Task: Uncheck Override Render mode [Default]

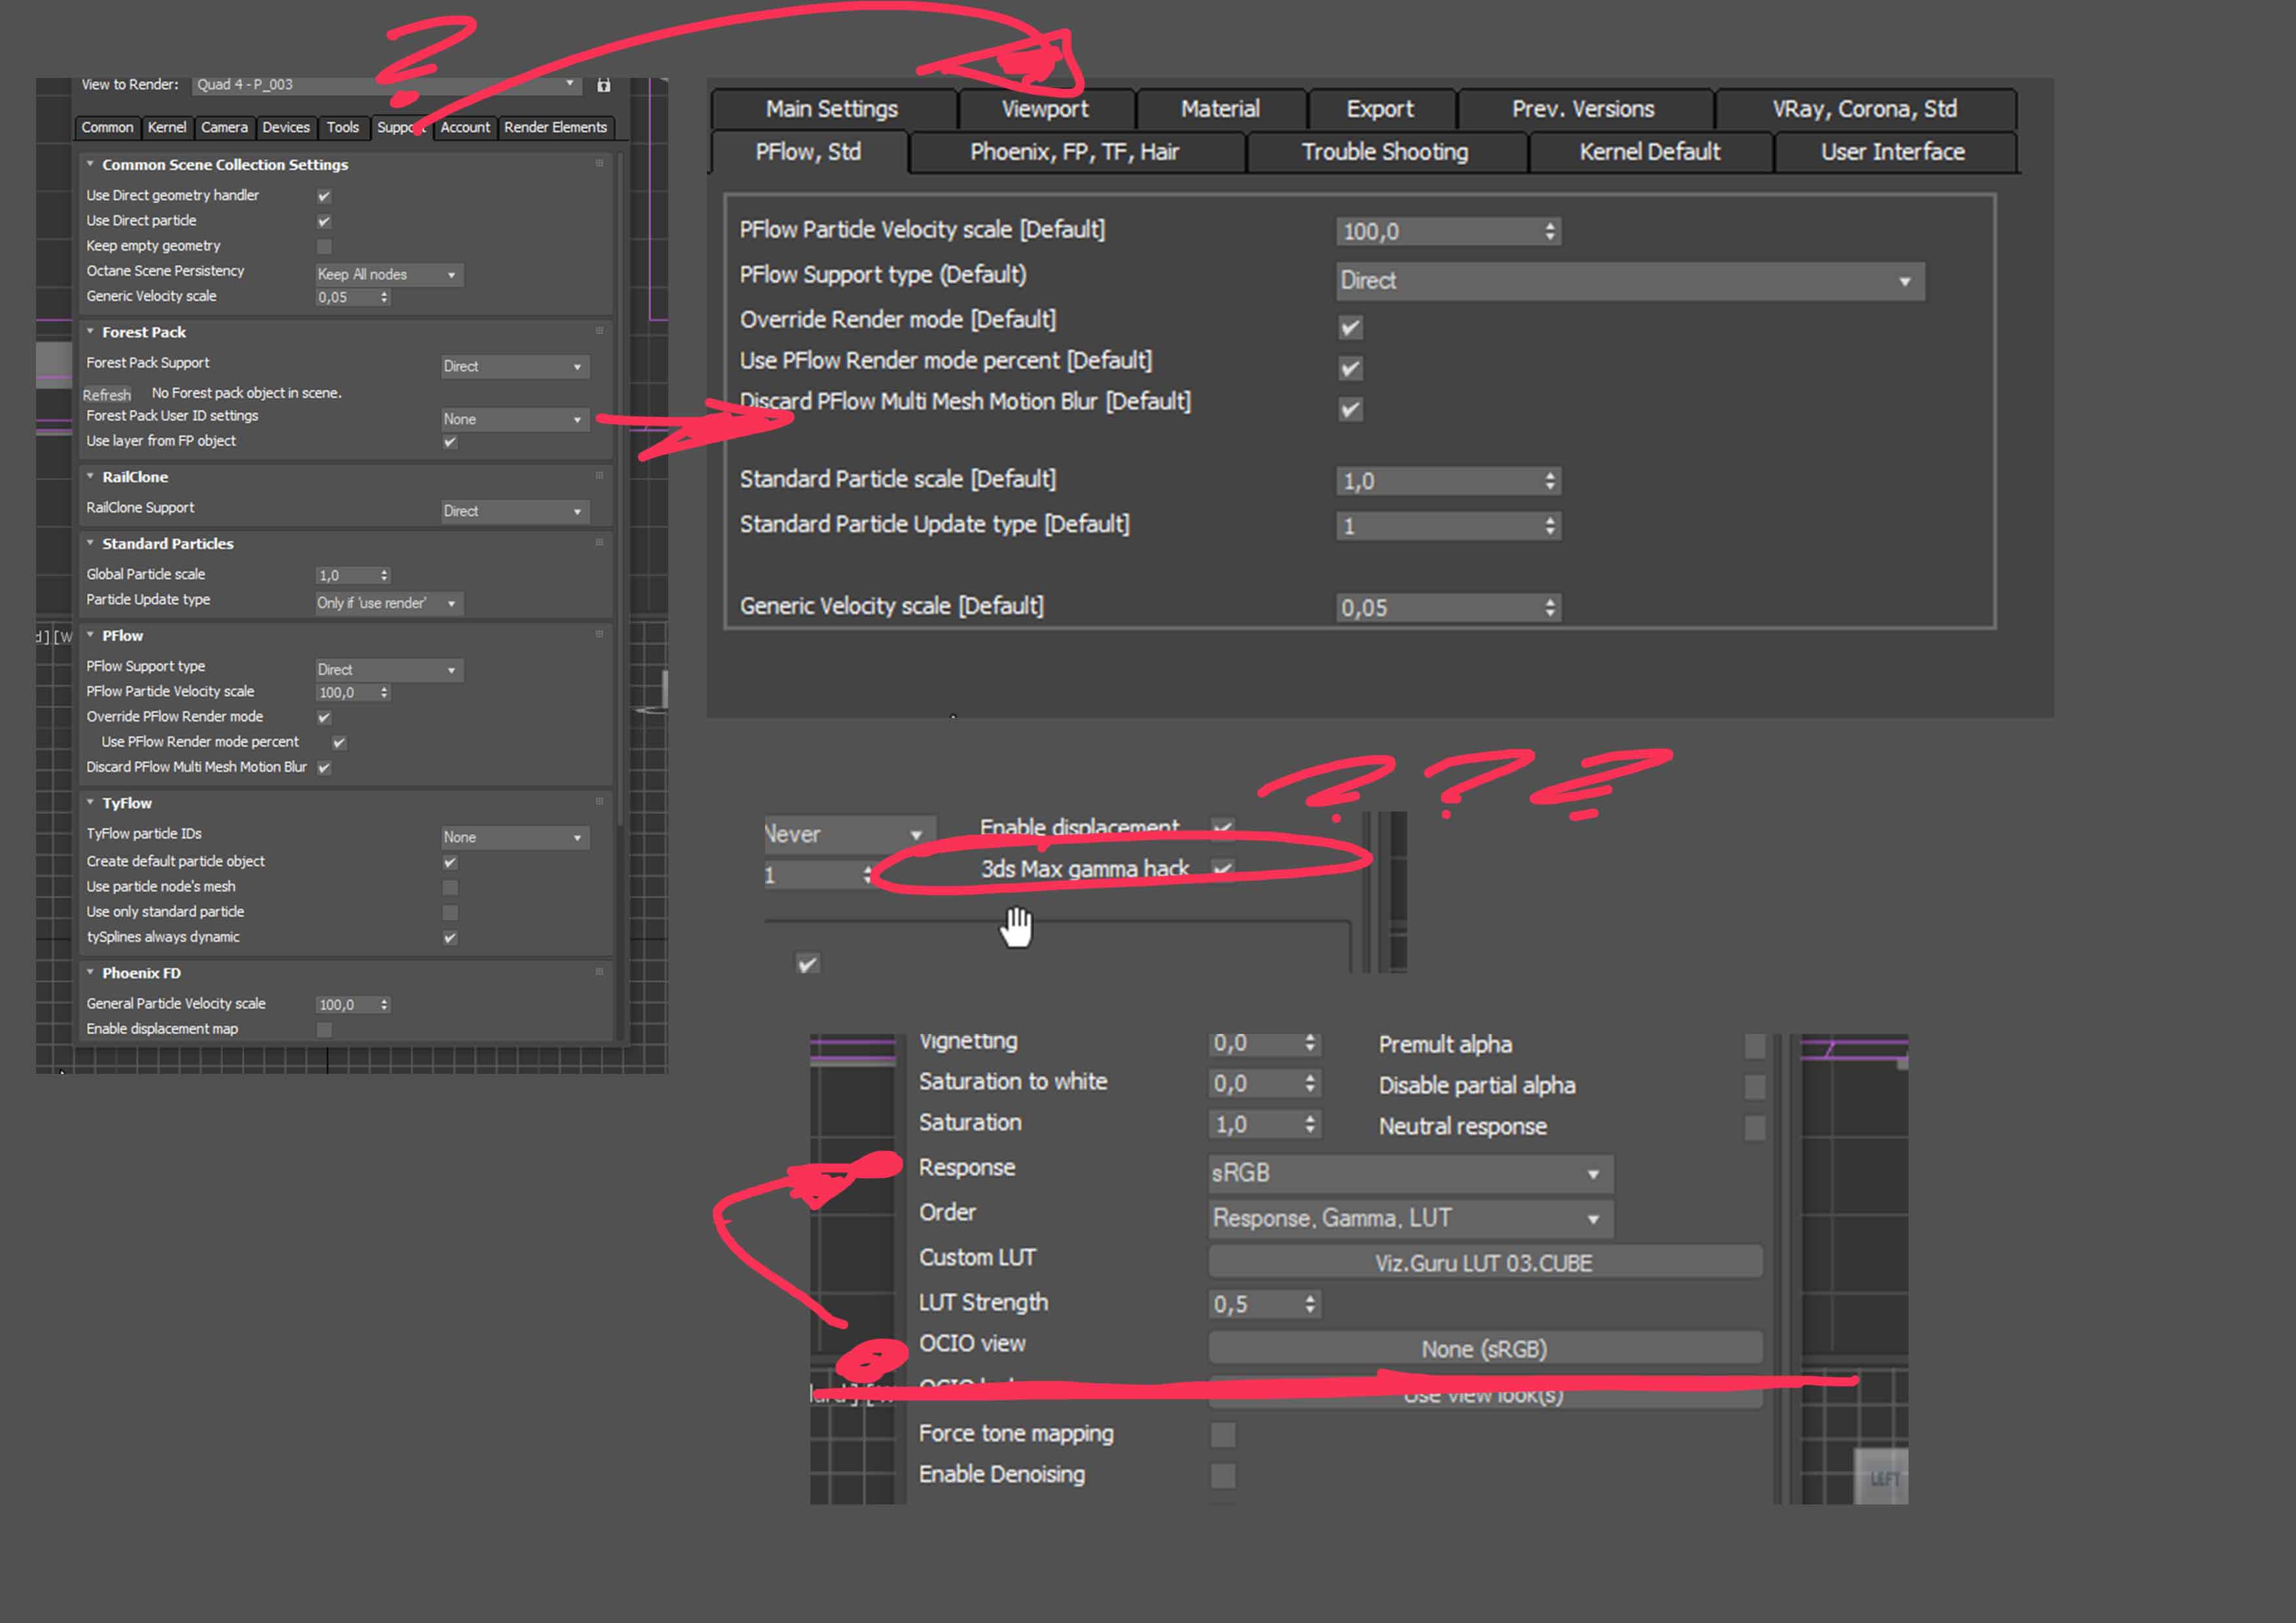Action: tap(1350, 327)
